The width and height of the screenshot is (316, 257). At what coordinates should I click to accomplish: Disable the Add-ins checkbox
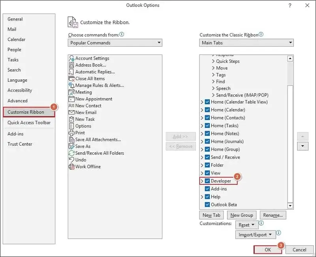tap(207, 189)
